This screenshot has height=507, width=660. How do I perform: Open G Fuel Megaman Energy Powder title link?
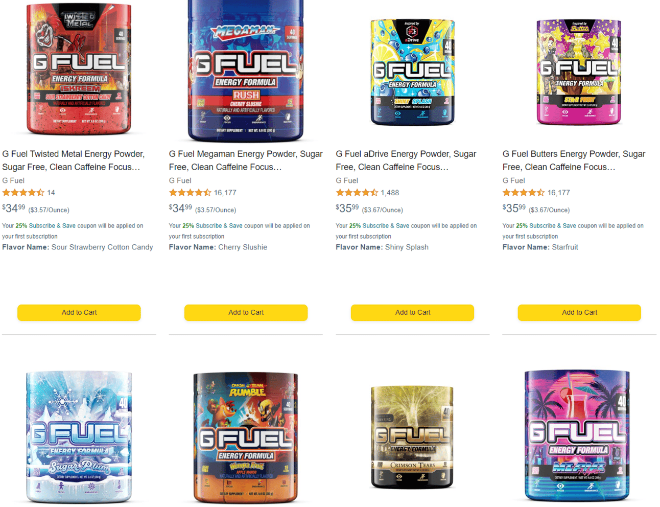[246, 160]
